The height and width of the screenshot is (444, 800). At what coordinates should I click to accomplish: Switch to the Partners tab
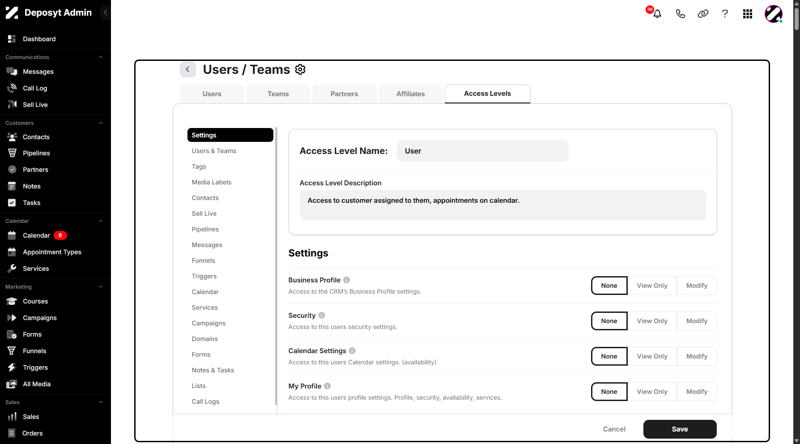(344, 94)
